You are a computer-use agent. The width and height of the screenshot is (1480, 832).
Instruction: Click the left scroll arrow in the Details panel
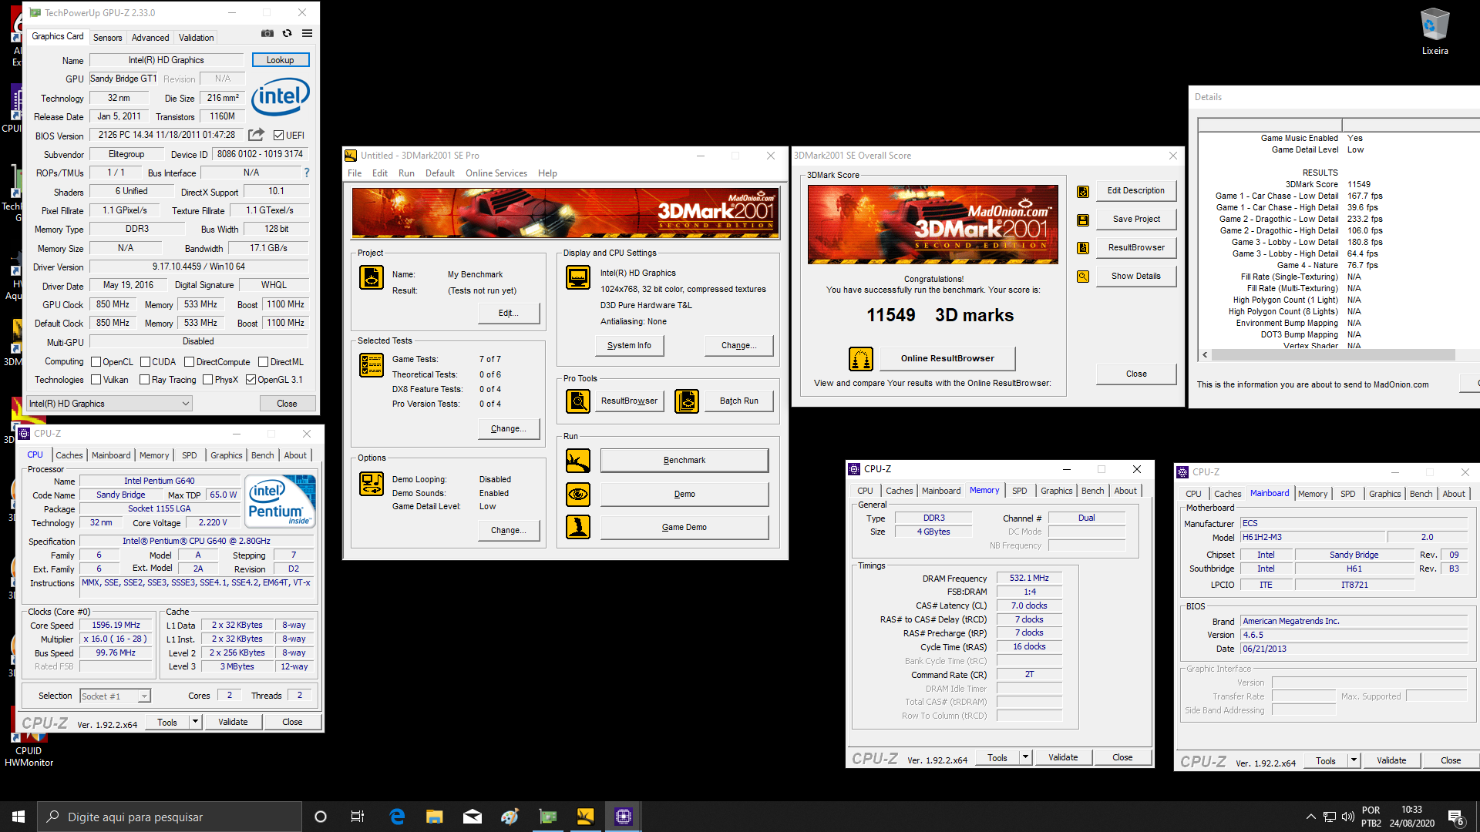(1205, 355)
